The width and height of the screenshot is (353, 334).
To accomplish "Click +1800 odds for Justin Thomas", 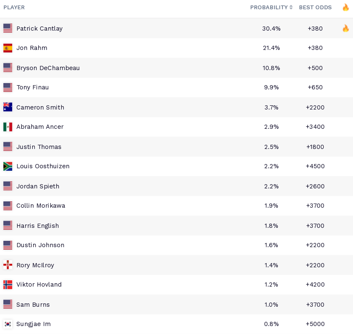I will coord(315,147).
